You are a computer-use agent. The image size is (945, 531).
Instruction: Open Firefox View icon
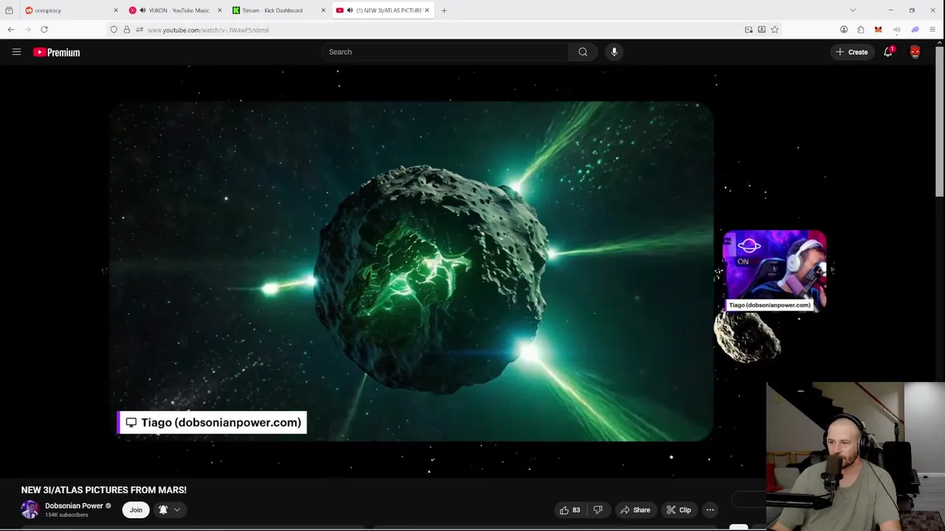[9, 10]
